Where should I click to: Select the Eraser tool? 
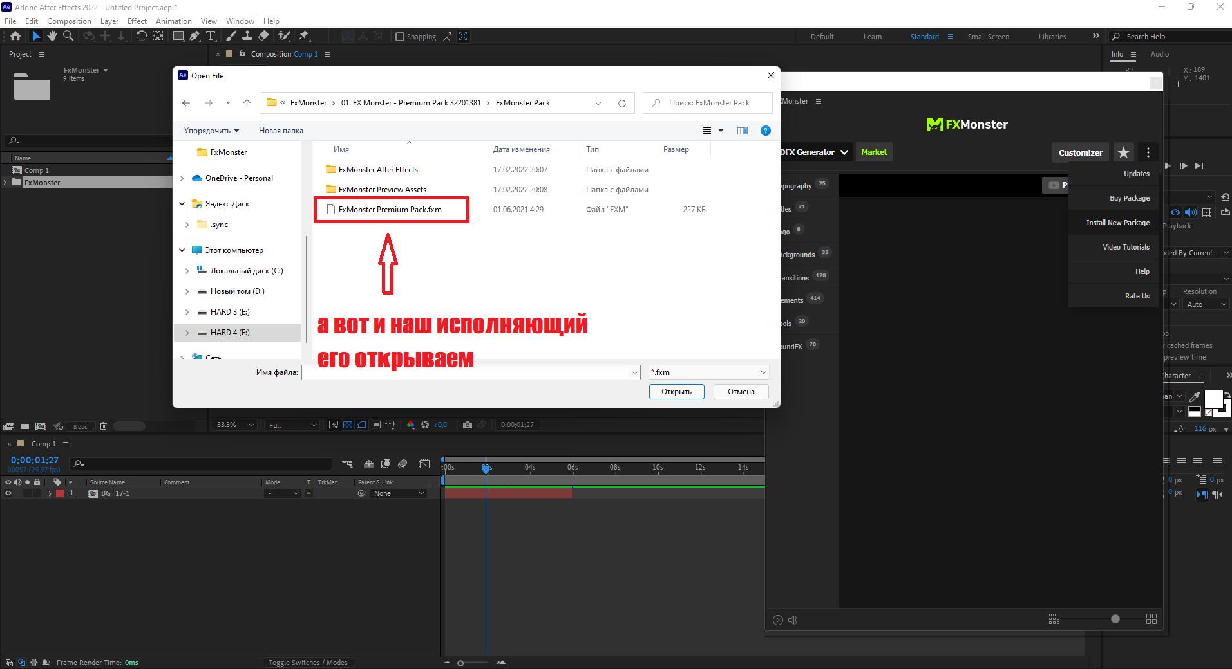tap(263, 36)
